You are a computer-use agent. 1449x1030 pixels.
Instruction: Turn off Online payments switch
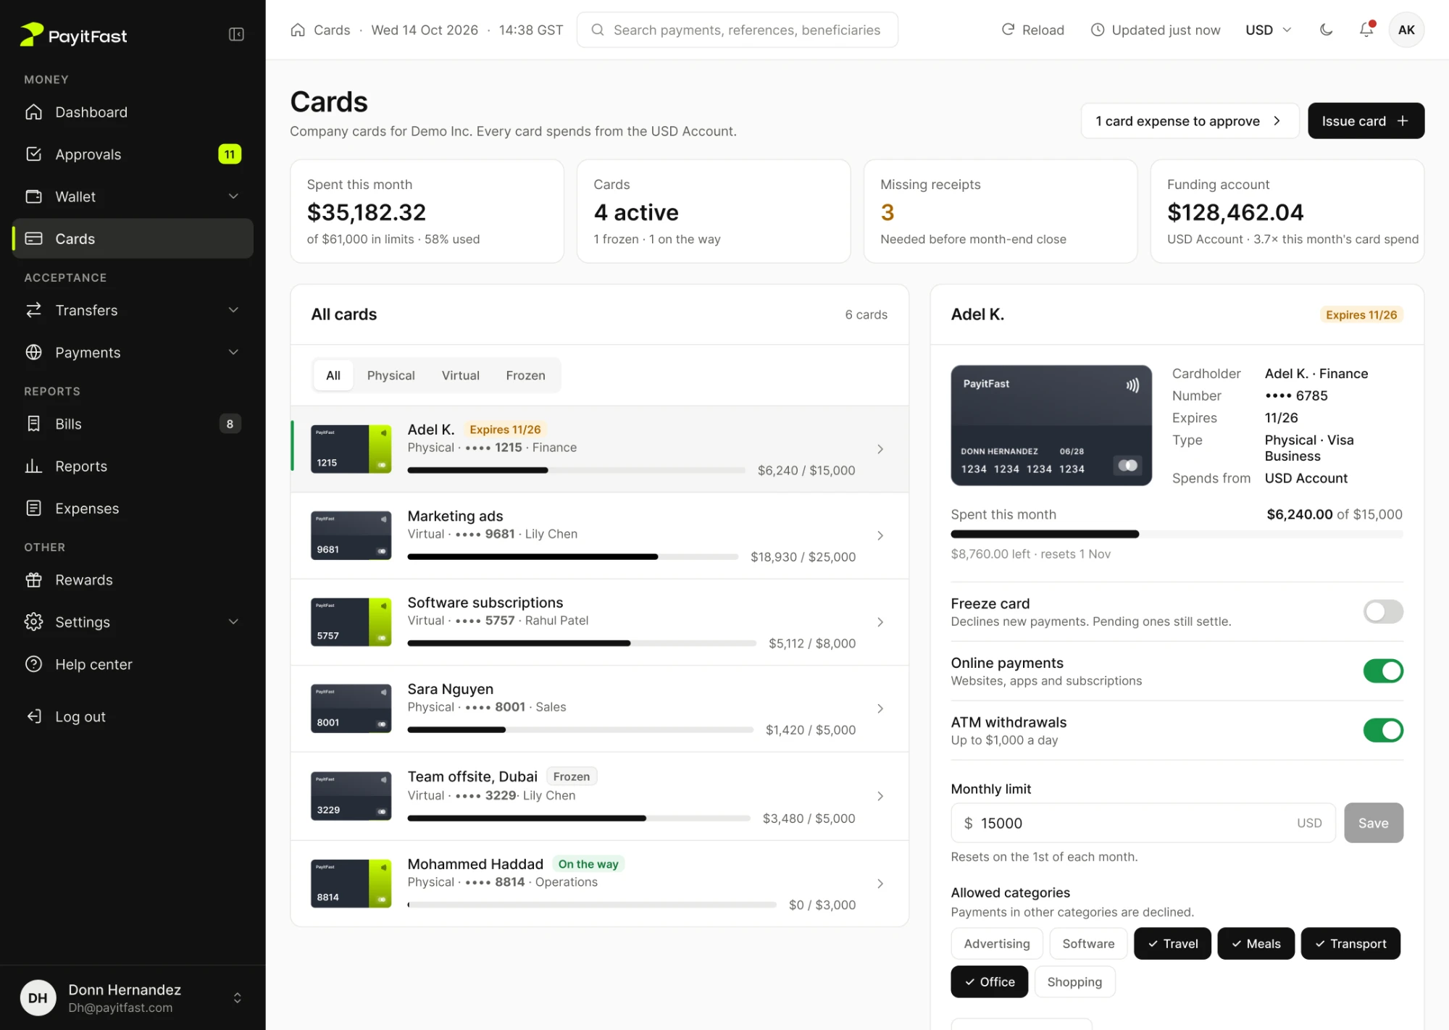click(x=1383, y=671)
